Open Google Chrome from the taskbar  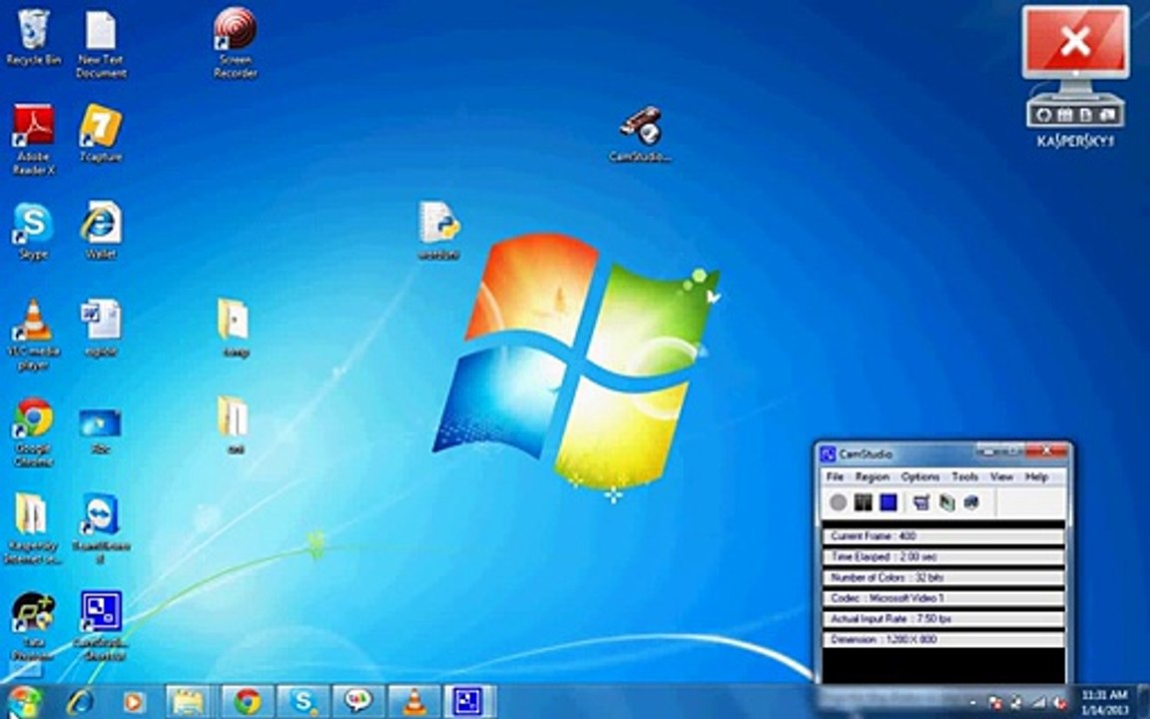click(x=248, y=702)
